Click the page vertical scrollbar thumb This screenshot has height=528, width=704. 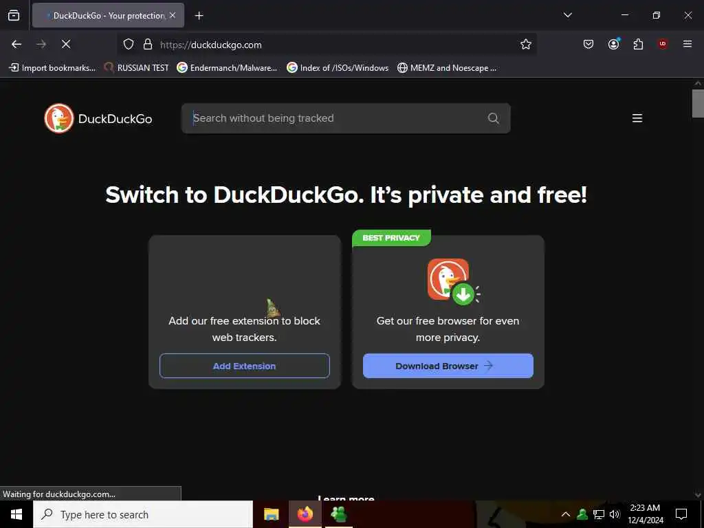tap(698, 103)
